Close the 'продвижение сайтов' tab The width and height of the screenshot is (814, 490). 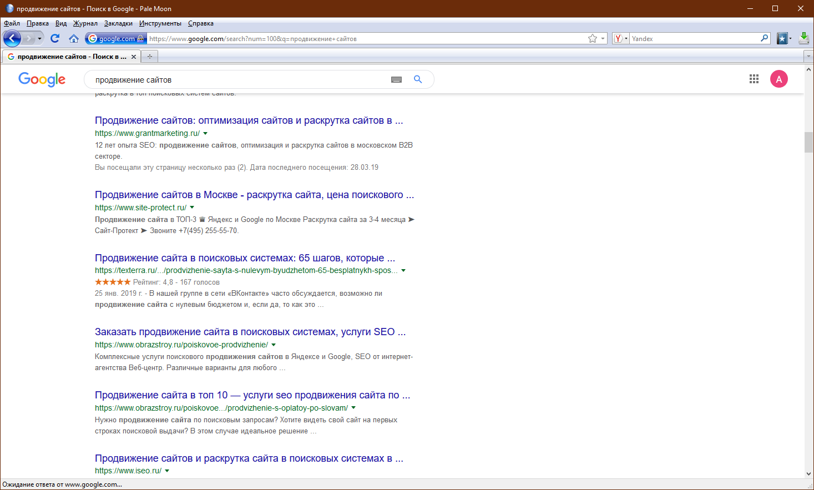point(133,57)
